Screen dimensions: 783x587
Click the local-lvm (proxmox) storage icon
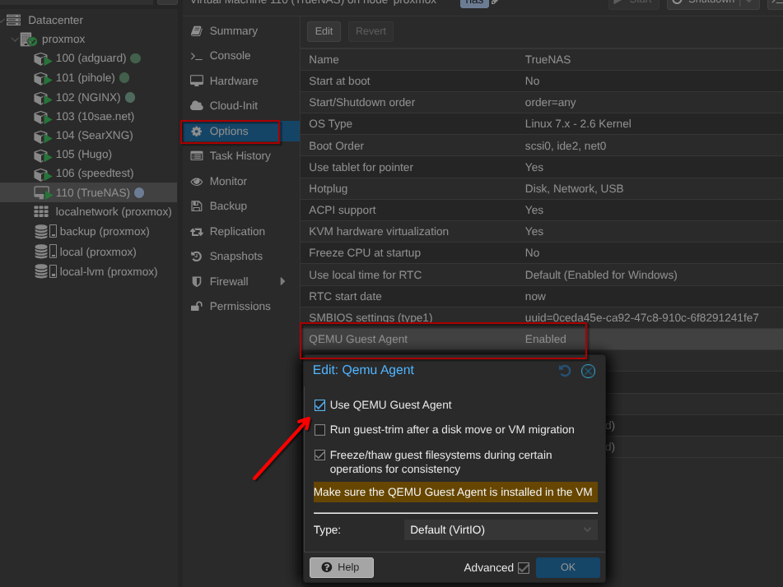[45, 271]
